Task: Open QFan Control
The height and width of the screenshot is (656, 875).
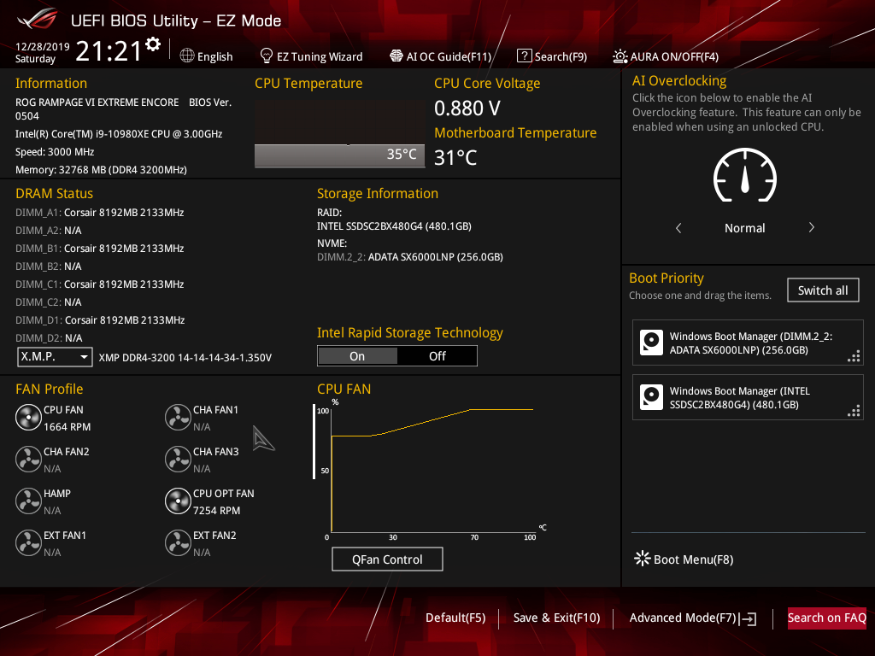Action: point(387,559)
